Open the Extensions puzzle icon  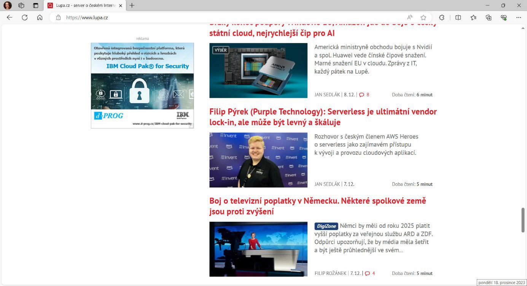[442, 17]
